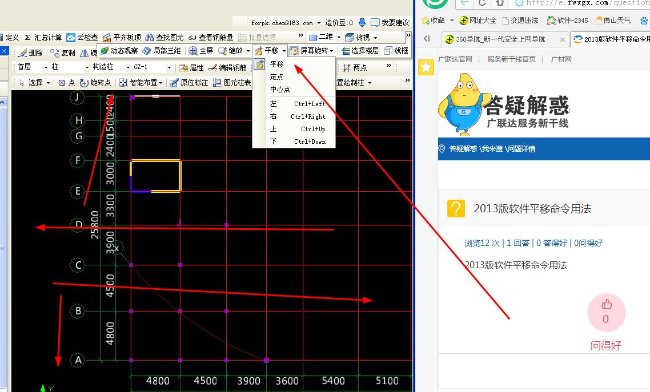Open 佛山天气 bookmark

(612, 21)
